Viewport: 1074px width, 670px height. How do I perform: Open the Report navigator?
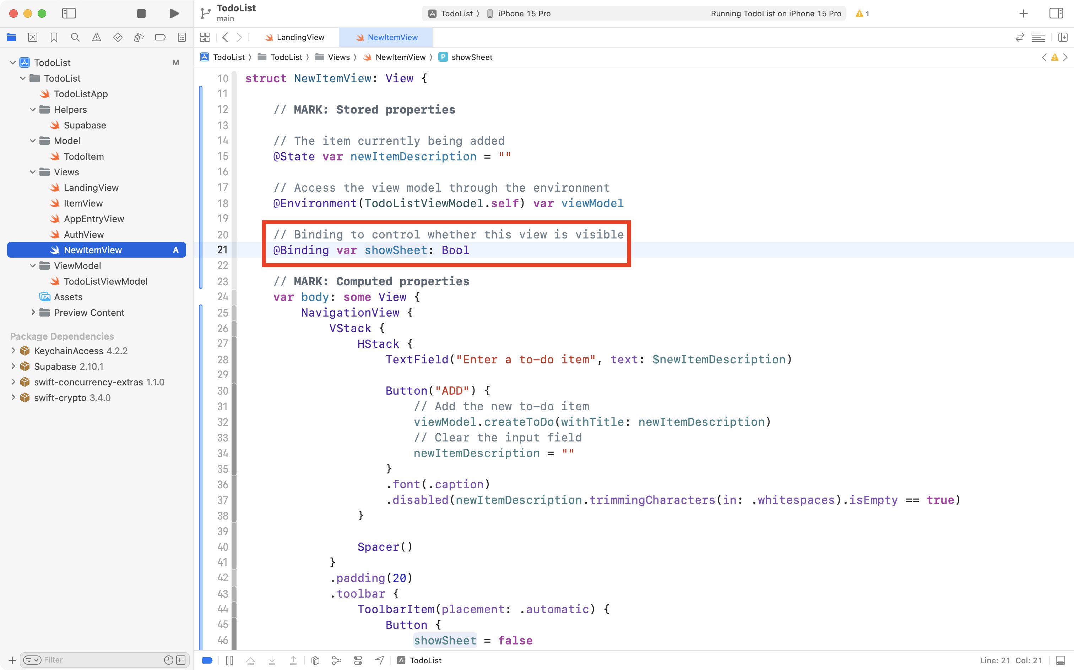181,37
